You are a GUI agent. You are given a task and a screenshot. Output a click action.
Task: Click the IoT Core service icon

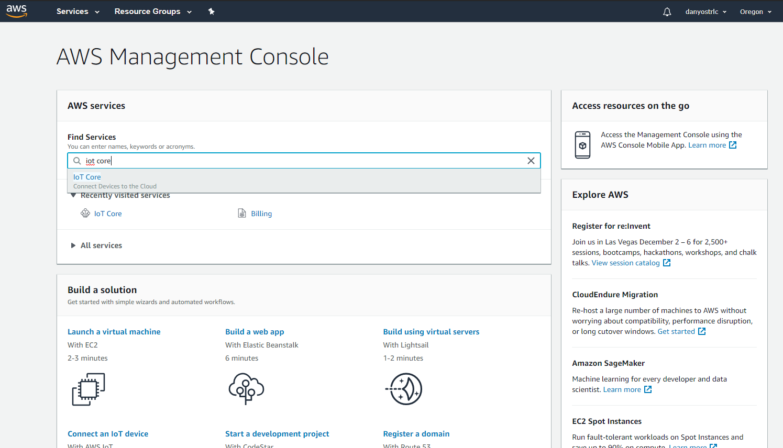pos(85,213)
